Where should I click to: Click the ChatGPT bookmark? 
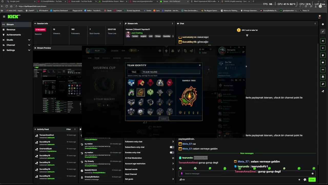pos(30,11)
